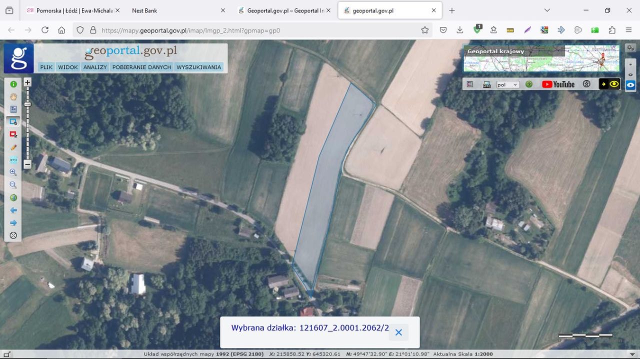
Task: Select the measurement pencil tool
Action: [x=13, y=147]
